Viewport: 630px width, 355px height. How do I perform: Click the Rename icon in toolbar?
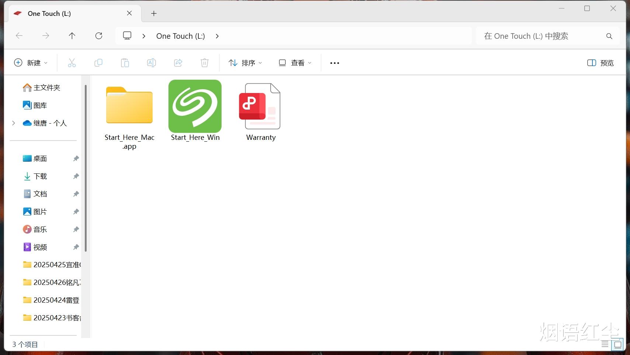click(152, 63)
